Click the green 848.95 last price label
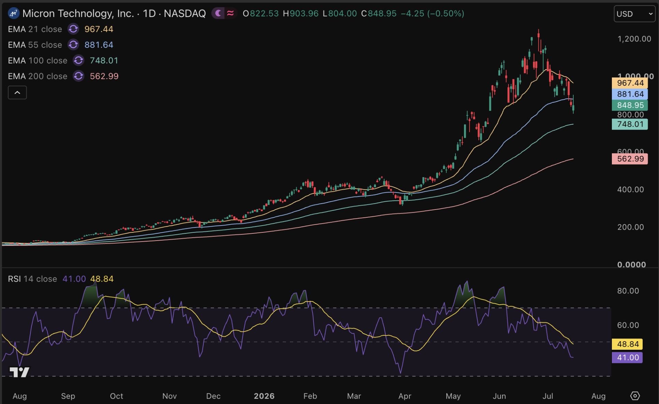Screen dimensions: 659x404 point(630,105)
